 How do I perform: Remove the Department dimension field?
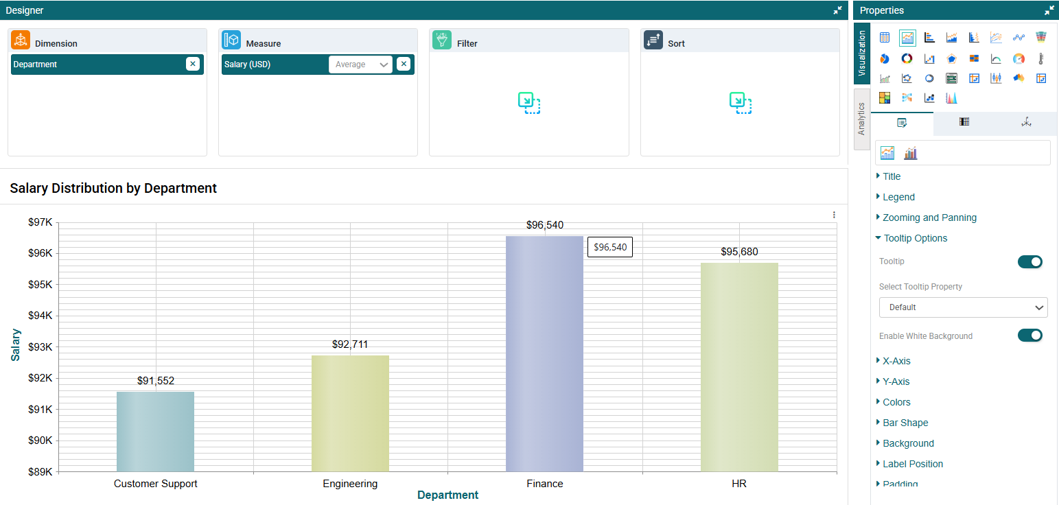pyautogui.click(x=193, y=64)
